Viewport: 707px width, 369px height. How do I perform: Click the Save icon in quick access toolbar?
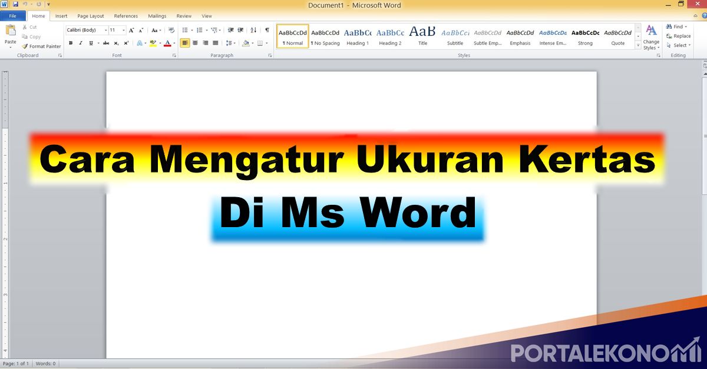pos(15,4)
